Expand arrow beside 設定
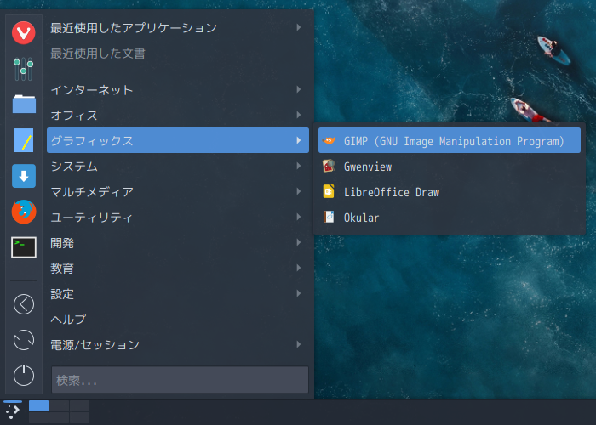This screenshot has width=596, height=425. click(x=299, y=293)
